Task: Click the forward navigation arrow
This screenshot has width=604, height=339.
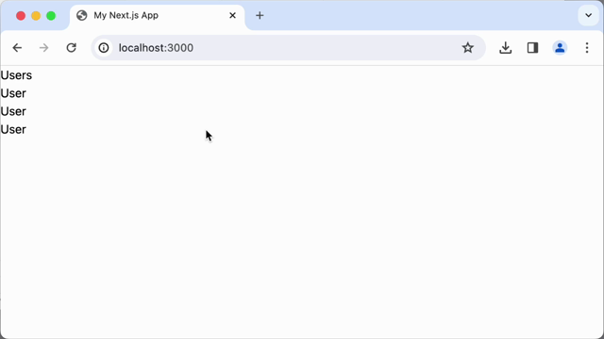Action: 44,48
